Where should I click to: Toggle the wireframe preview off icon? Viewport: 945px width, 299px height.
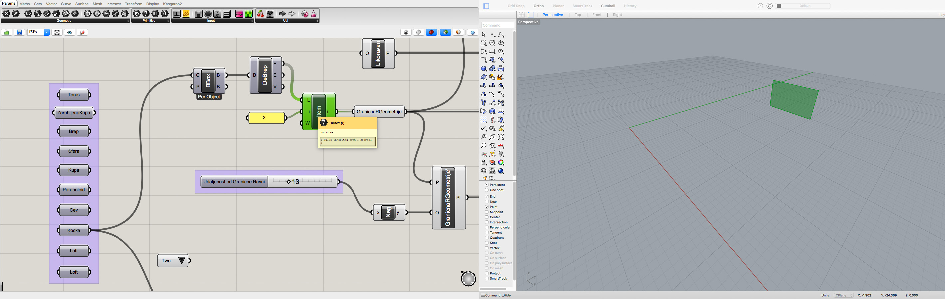pos(418,32)
